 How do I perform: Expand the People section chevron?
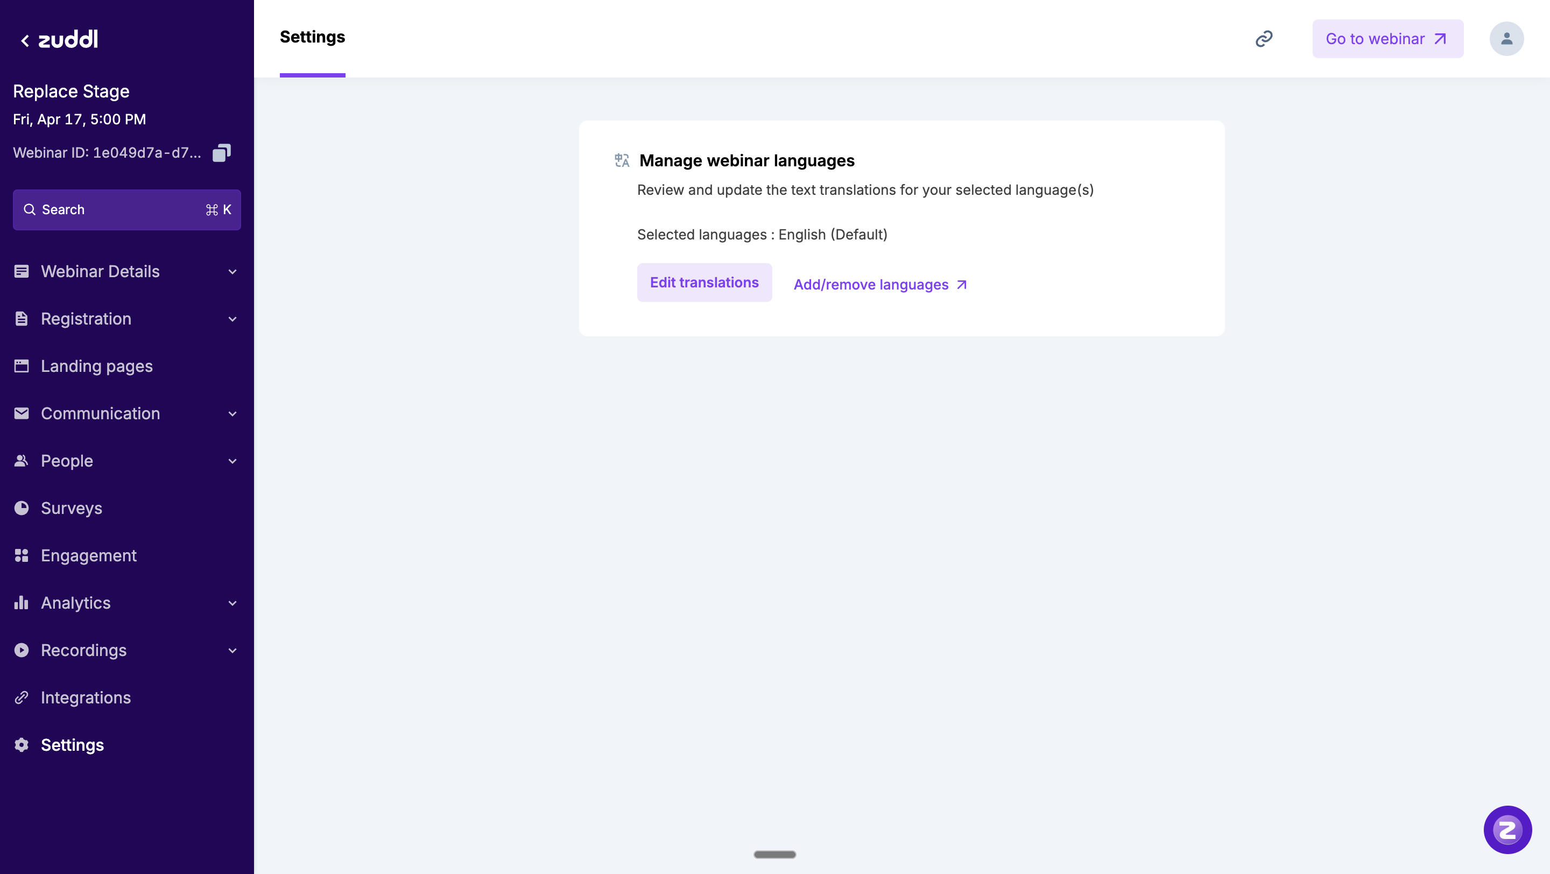coord(232,461)
